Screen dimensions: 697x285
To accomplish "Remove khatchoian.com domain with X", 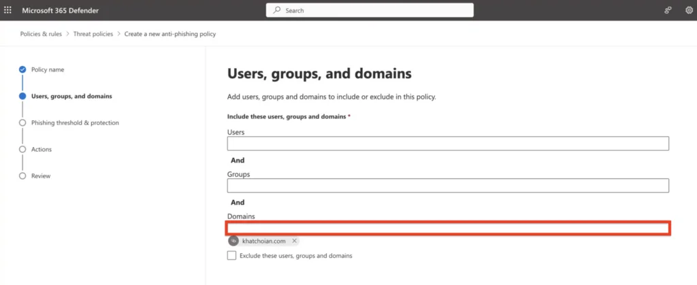I will tap(294, 241).
